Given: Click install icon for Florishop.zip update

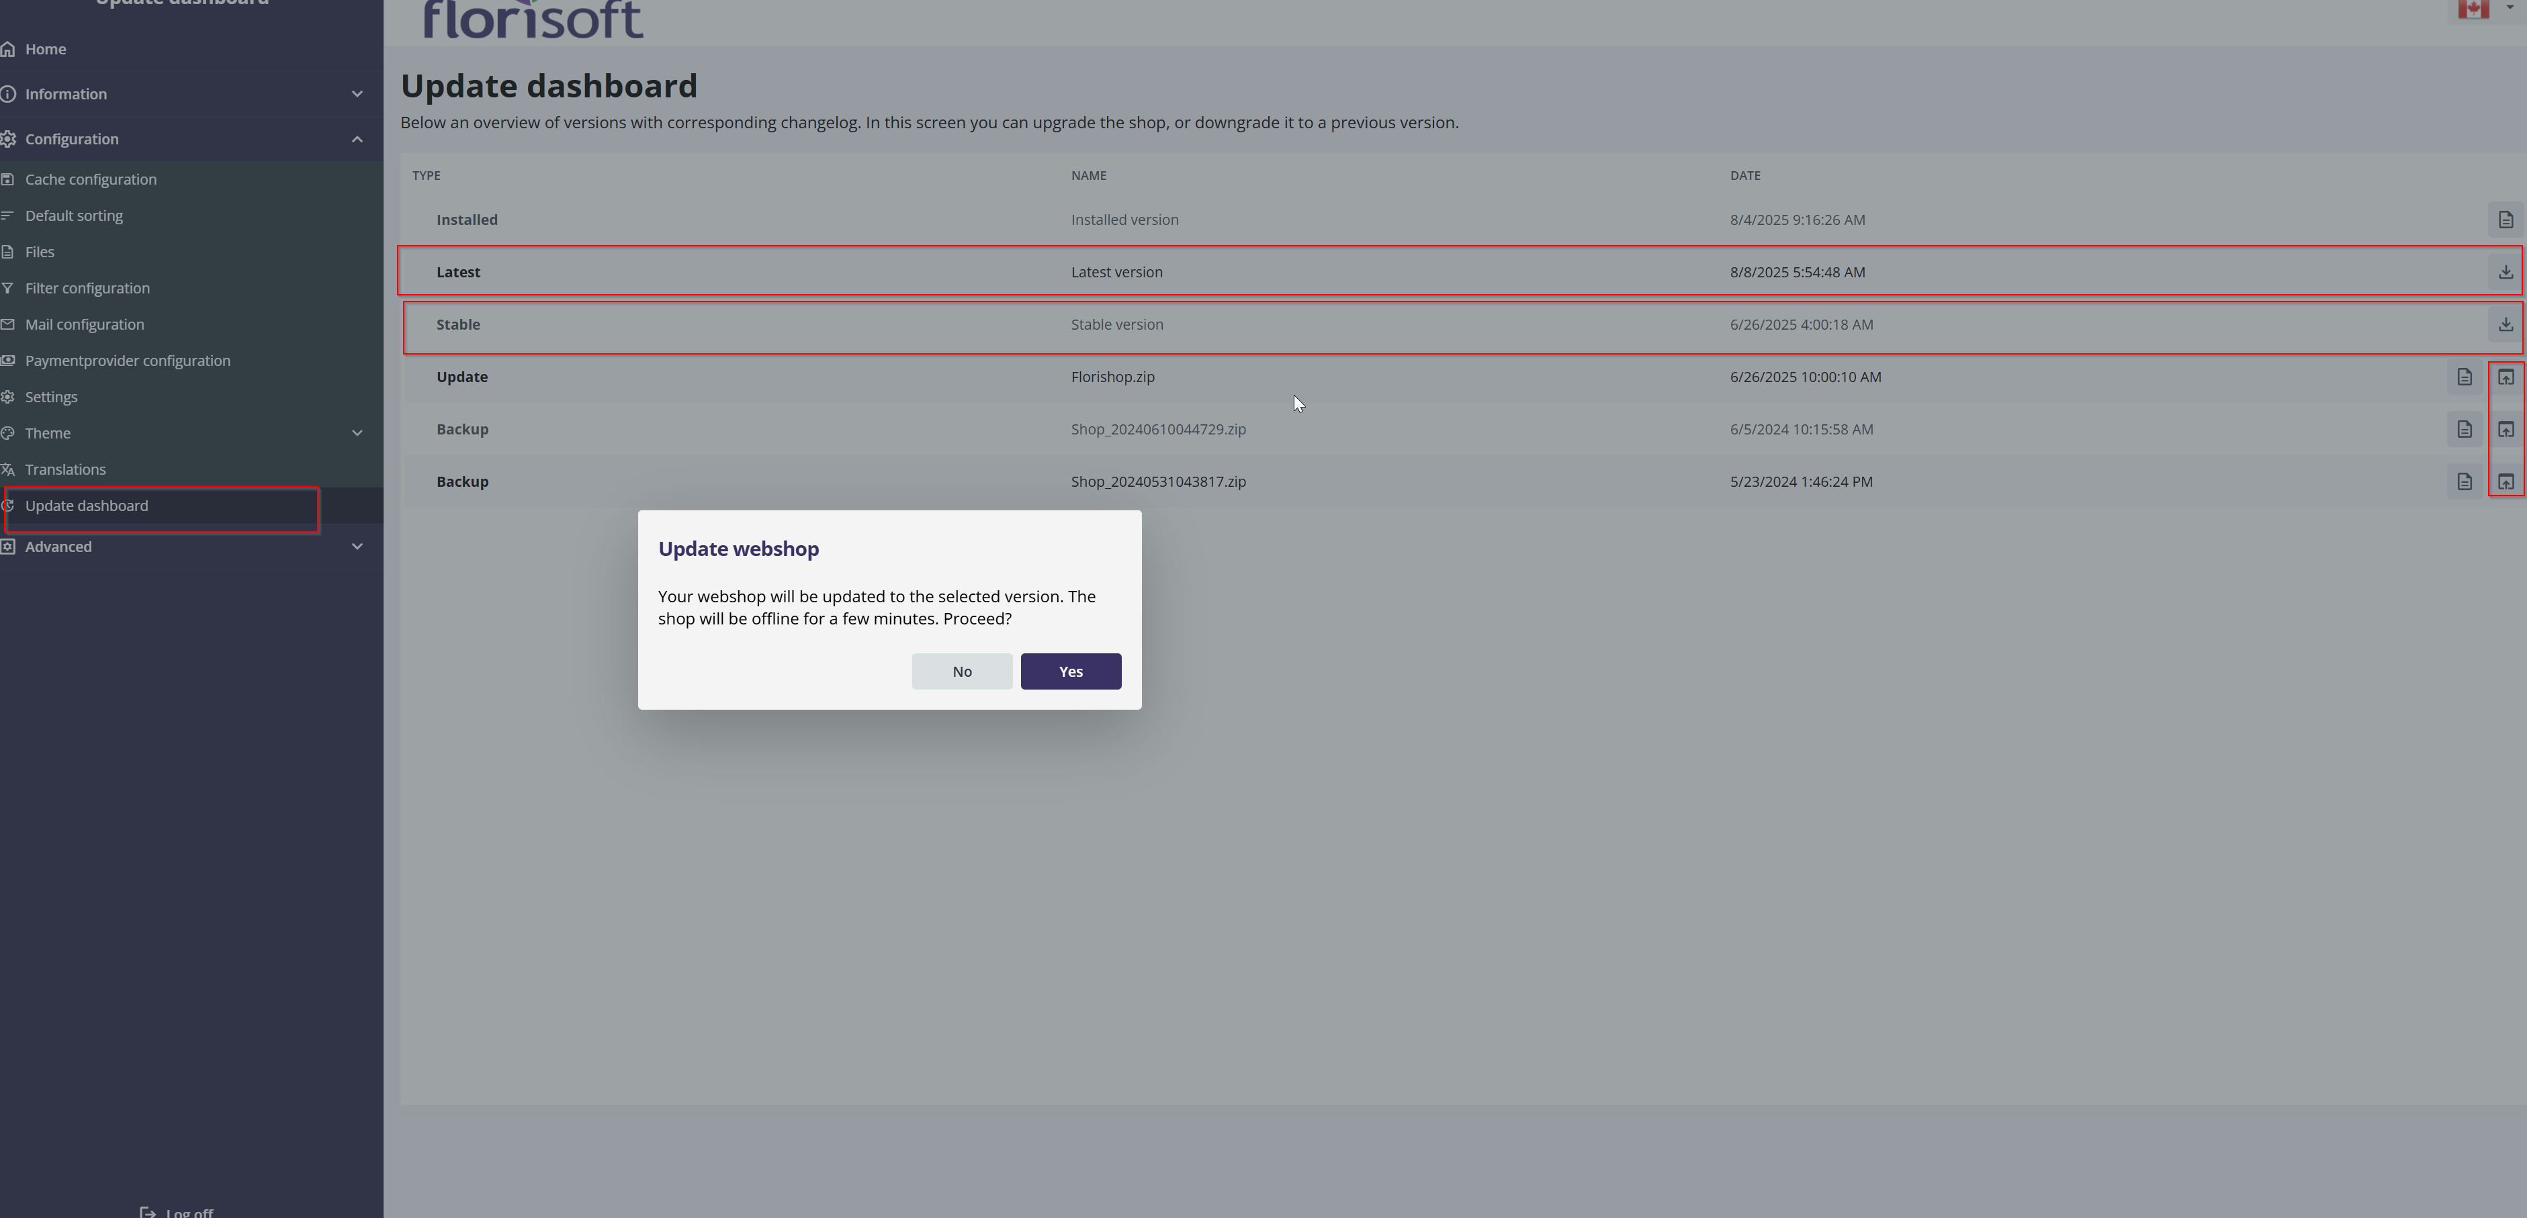Looking at the screenshot, I should pyautogui.click(x=2504, y=377).
